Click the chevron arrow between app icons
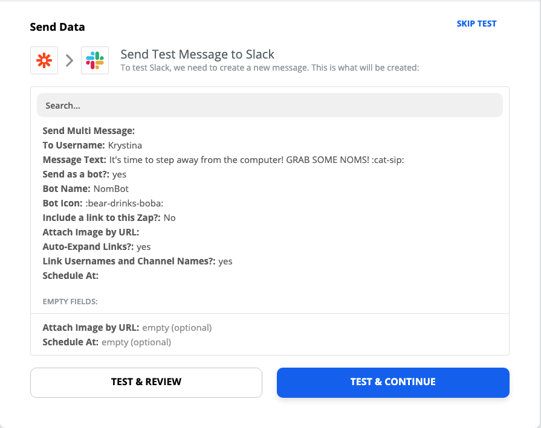The image size is (541, 428). pyautogui.click(x=70, y=60)
